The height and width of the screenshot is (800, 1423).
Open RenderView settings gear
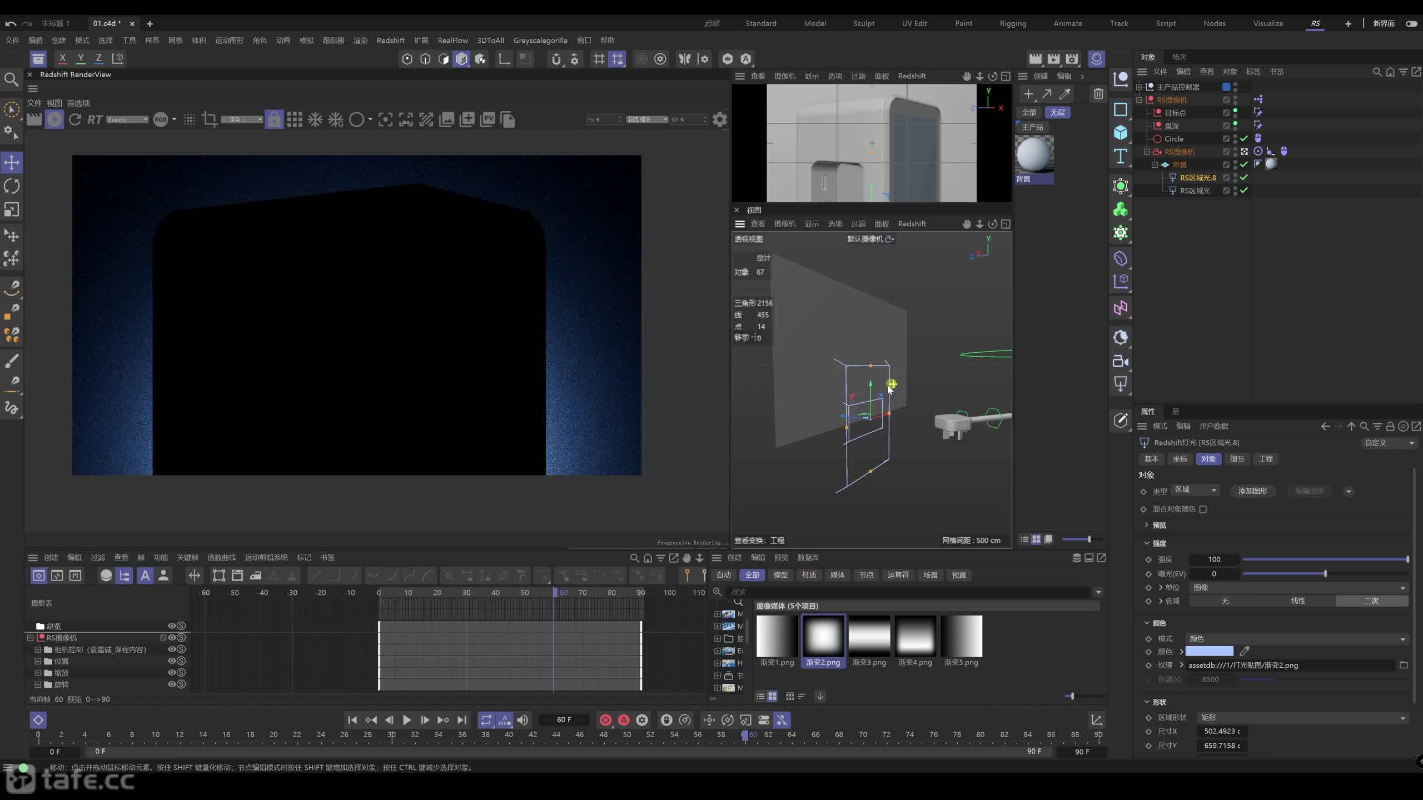tap(720, 119)
